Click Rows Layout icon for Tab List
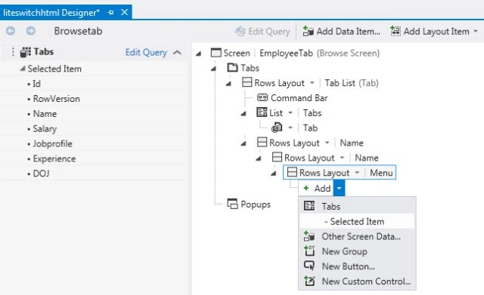This screenshot has height=295, width=484. tap(247, 82)
